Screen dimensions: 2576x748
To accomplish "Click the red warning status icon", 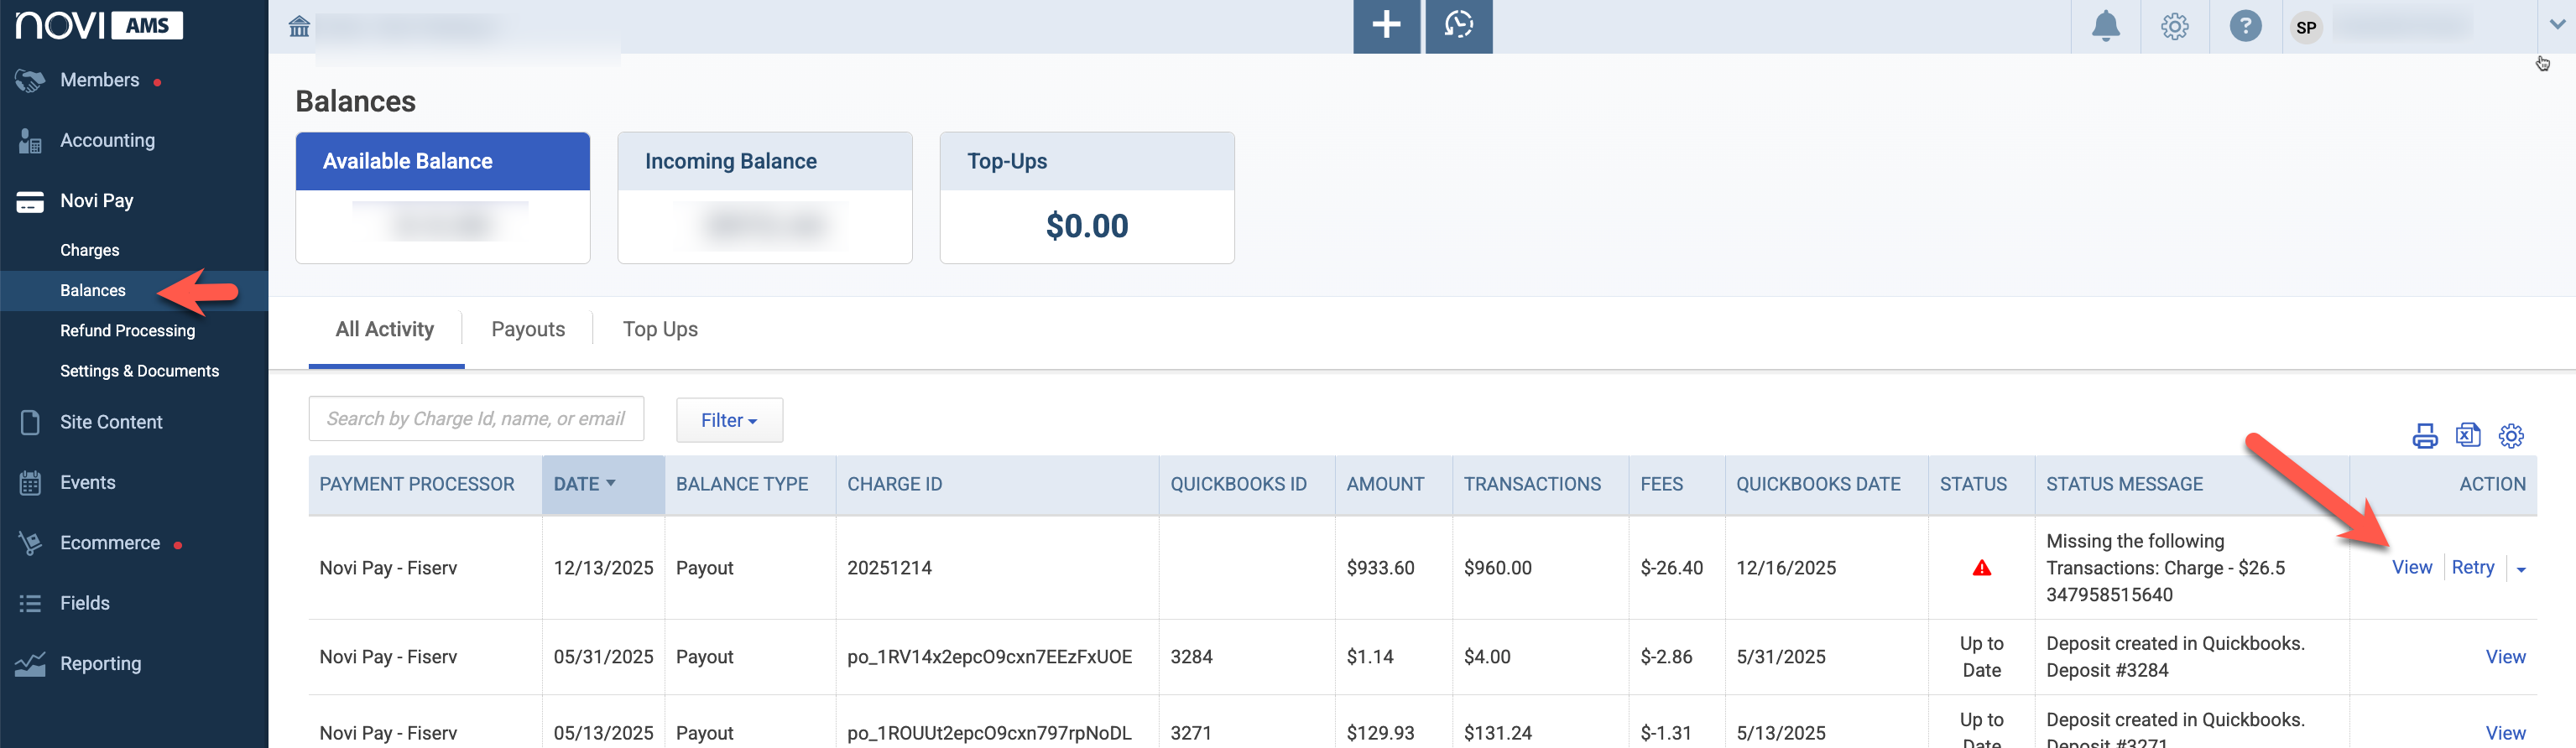I will (1981, 568).
